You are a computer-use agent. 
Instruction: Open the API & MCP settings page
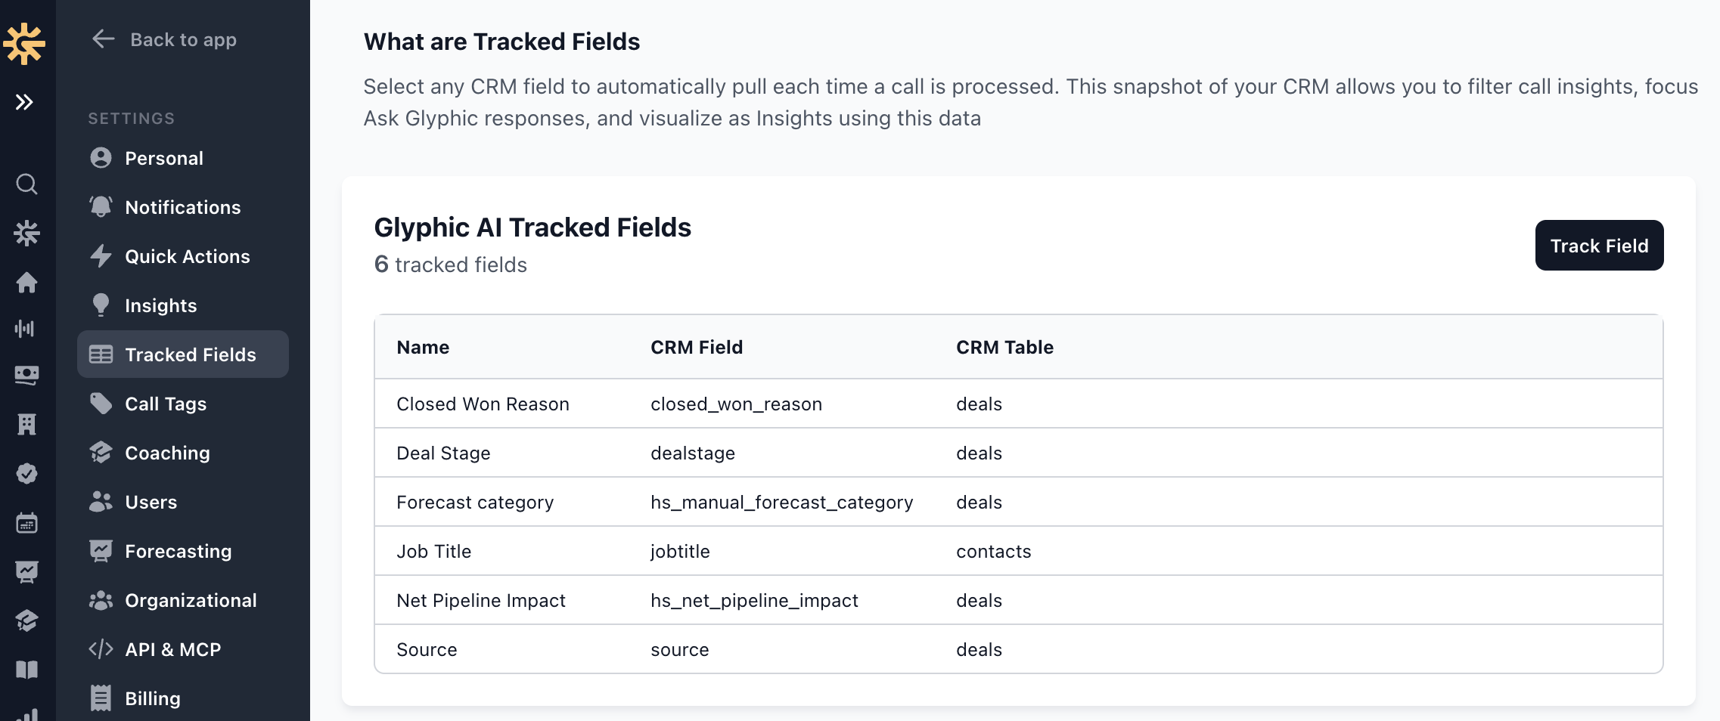[172, 648]
